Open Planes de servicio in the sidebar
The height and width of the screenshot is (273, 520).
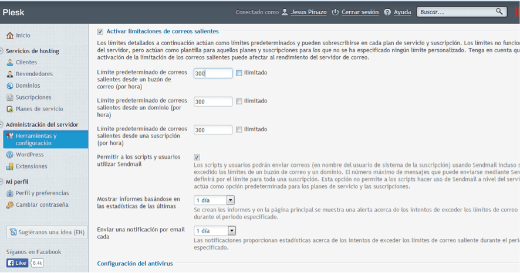coord(39,109)
